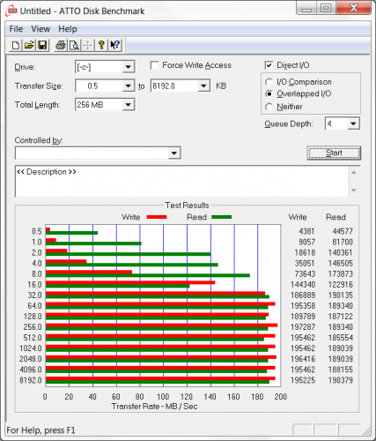Click Description scrollbar down arrow
The width and height of the screenshot is (376, 441).
[x=354, y=191]
